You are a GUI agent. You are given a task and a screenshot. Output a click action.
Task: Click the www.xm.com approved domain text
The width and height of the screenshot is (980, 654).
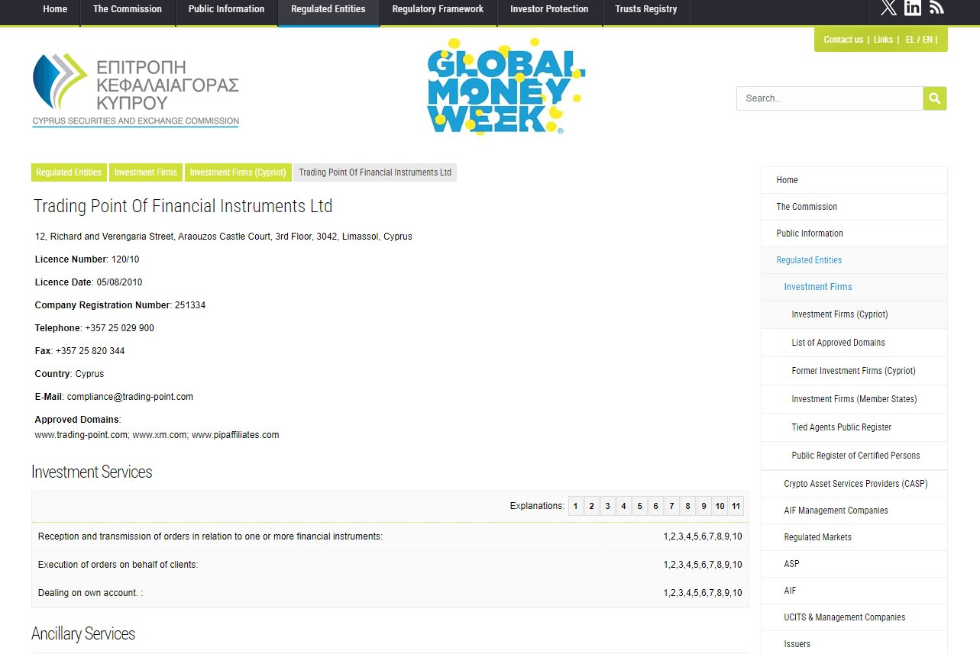point(159,435)
